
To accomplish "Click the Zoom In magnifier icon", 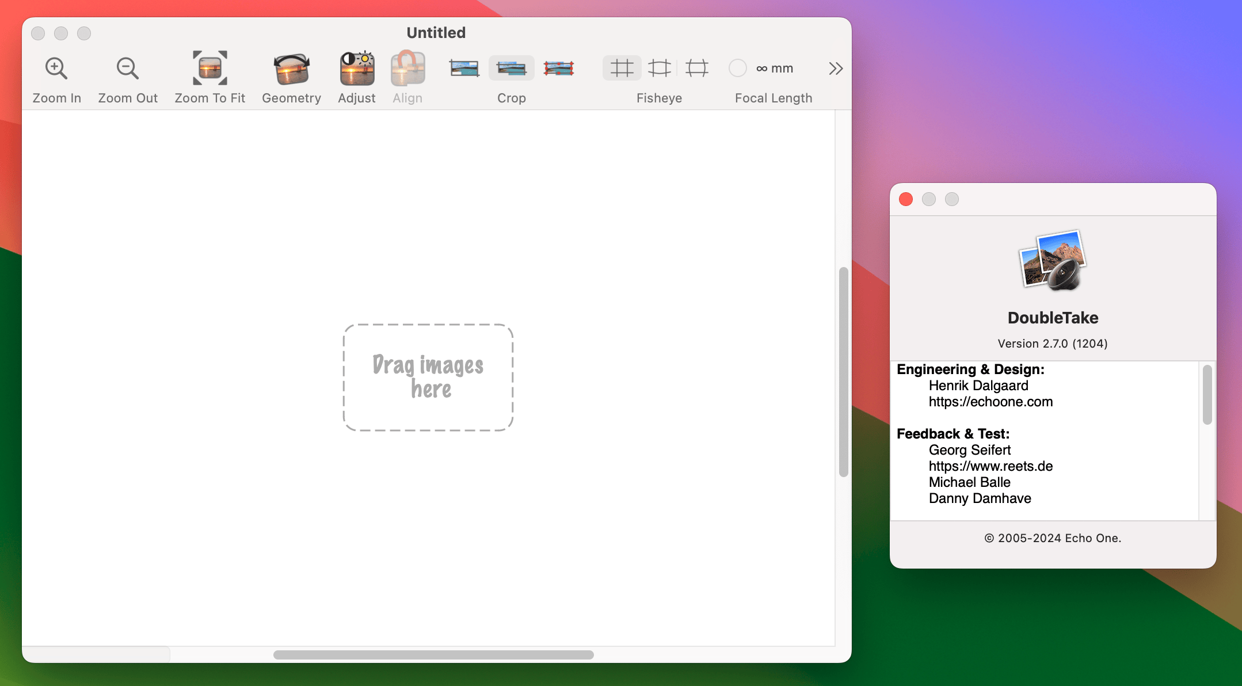I will (56, 68).
